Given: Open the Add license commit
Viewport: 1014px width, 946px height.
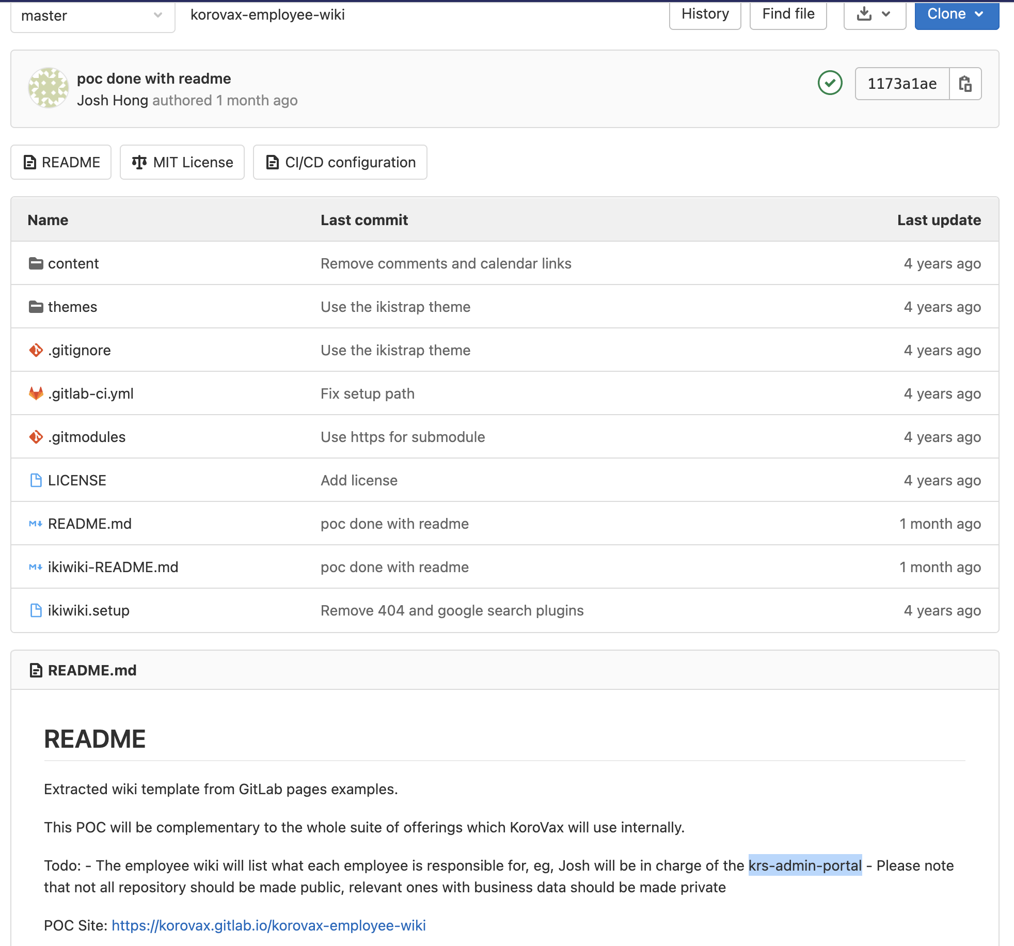Looking at the screenshot, I should pyautogui.click(x=359, y=480).
